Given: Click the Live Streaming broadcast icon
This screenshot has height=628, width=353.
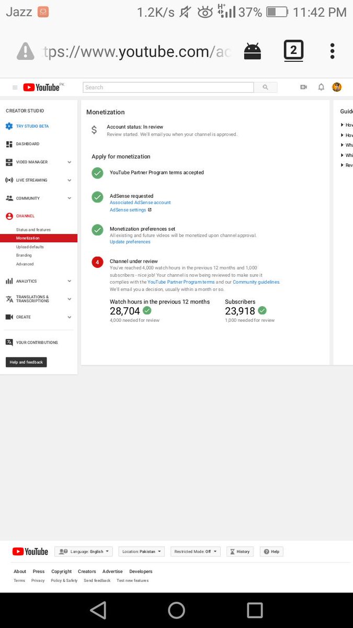Looking at the screenshot, I should point(9,180).
